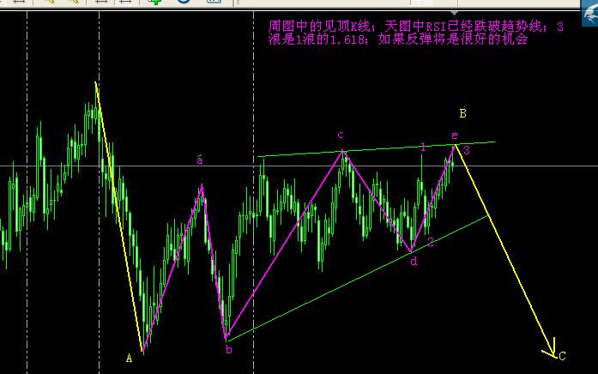Screen dimensions: 598x374
Task: Select the magenta sub-wave label d
Action: 414,261
